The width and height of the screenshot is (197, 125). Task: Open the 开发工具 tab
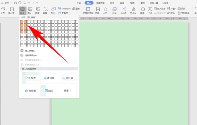coord(154,3)
